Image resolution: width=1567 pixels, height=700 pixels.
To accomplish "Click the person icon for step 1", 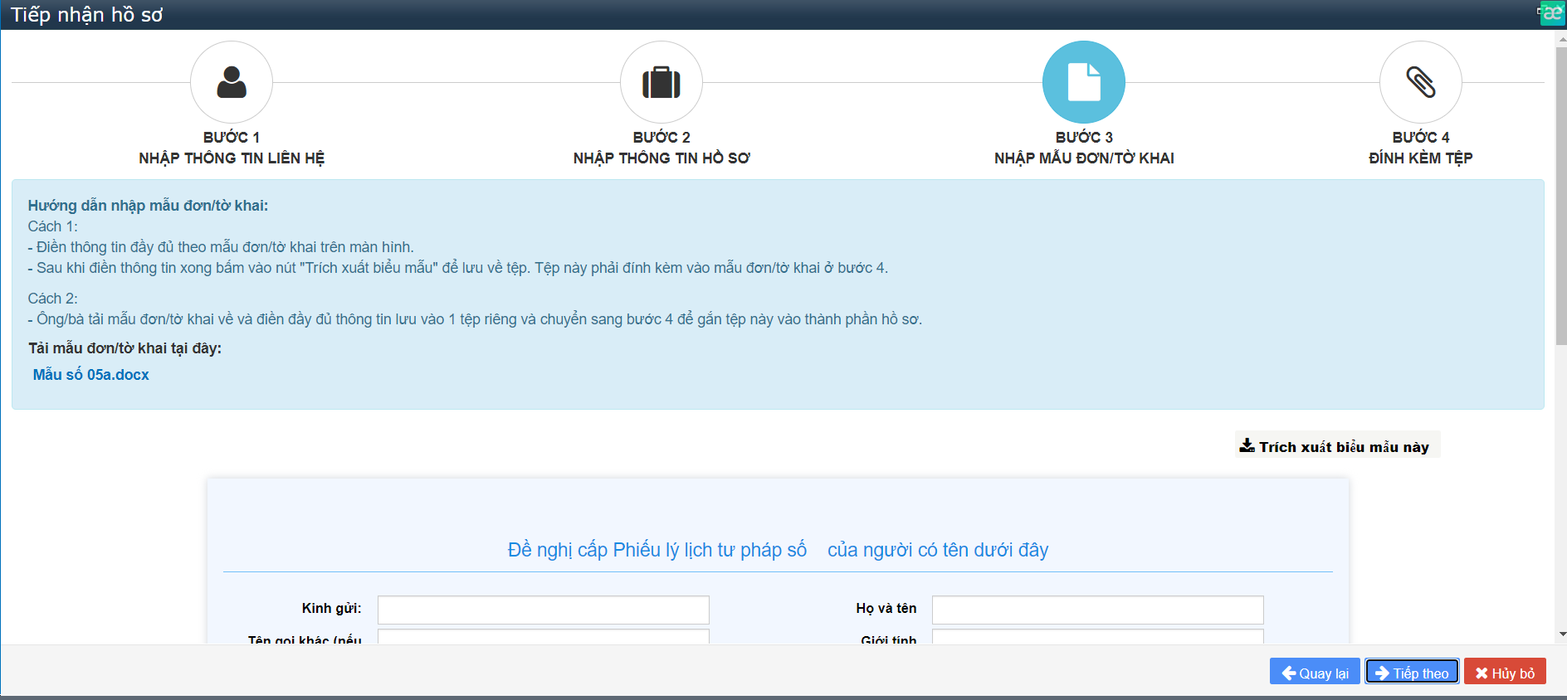I will [x=232, y=82].
